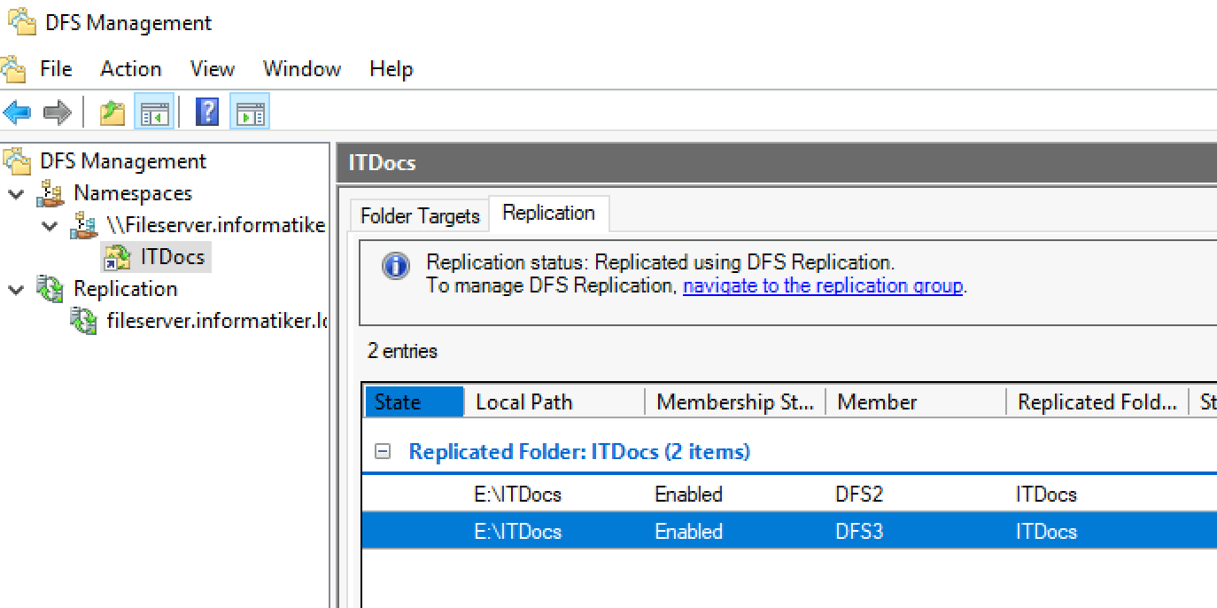The width and height of the screenshot is (1217, 608).
Task: Click the 2 entries count label
Action: tap(402, 351)
